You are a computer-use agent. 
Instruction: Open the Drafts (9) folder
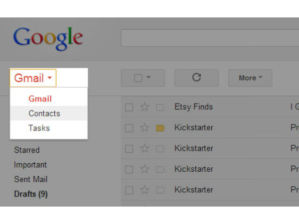point(31,194)
